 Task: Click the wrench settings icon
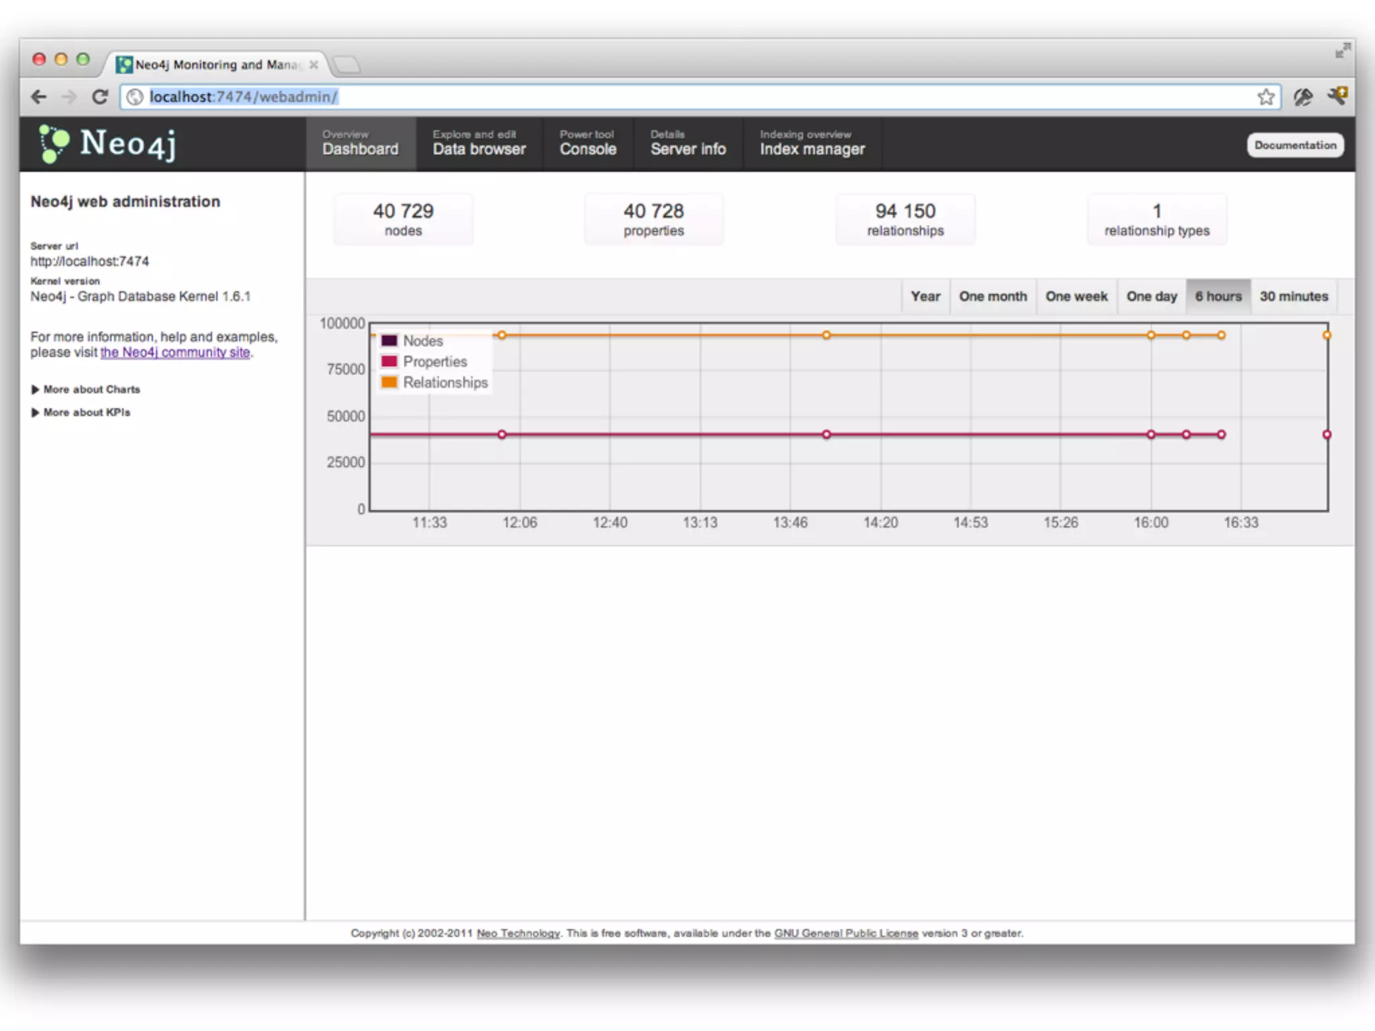pos(1336,96)
